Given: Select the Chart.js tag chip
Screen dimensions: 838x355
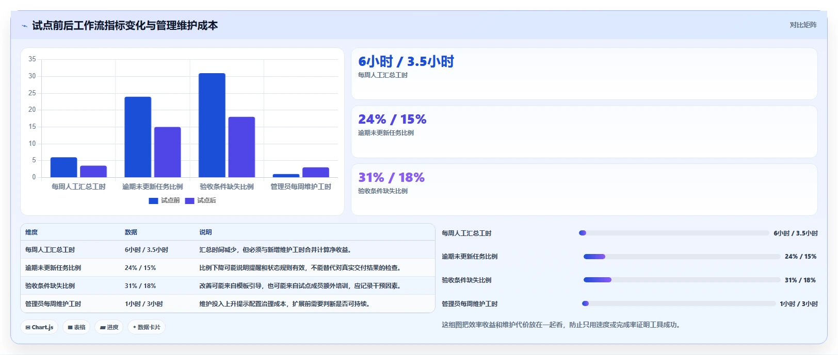Looking at the screenshot, I should (x=39, y=327).
